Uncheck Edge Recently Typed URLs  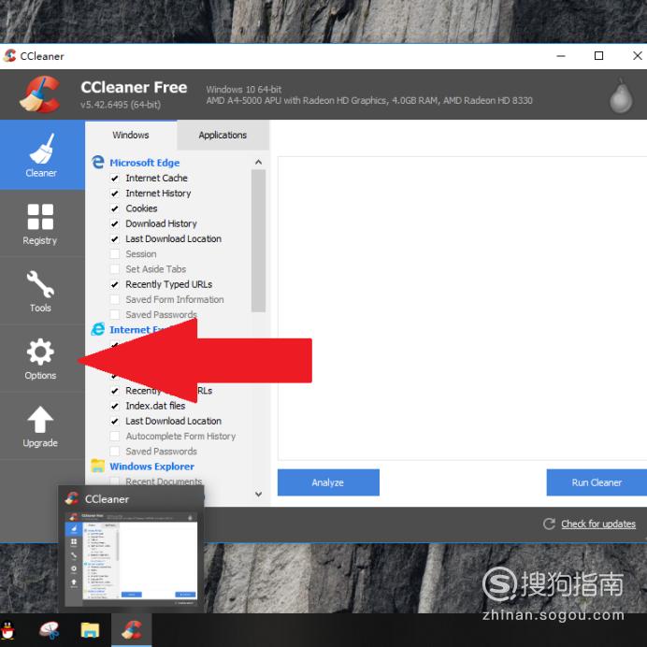(x=115, y=285)
